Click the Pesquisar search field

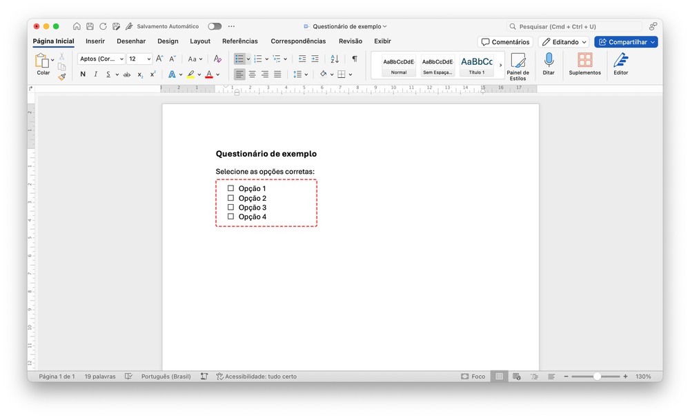(580, 26)
